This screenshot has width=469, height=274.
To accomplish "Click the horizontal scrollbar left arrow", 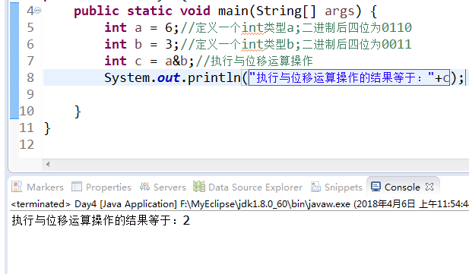I will click(48, 164).
